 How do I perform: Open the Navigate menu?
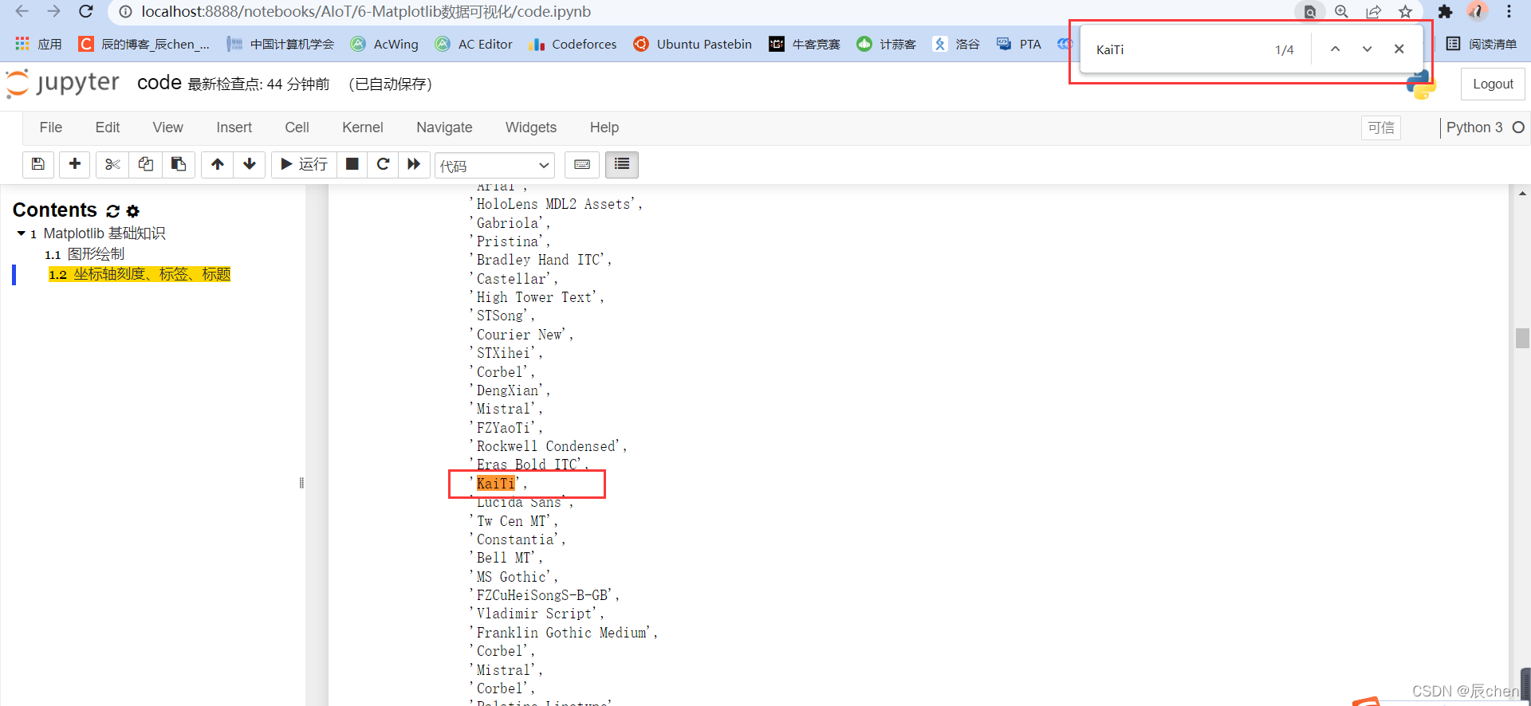tap(444, 127)
